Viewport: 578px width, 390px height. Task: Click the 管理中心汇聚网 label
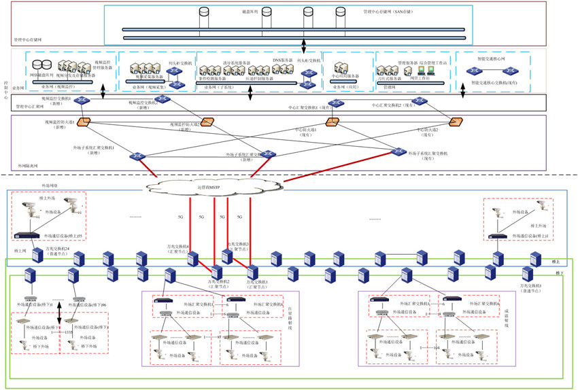coord(29,107)
